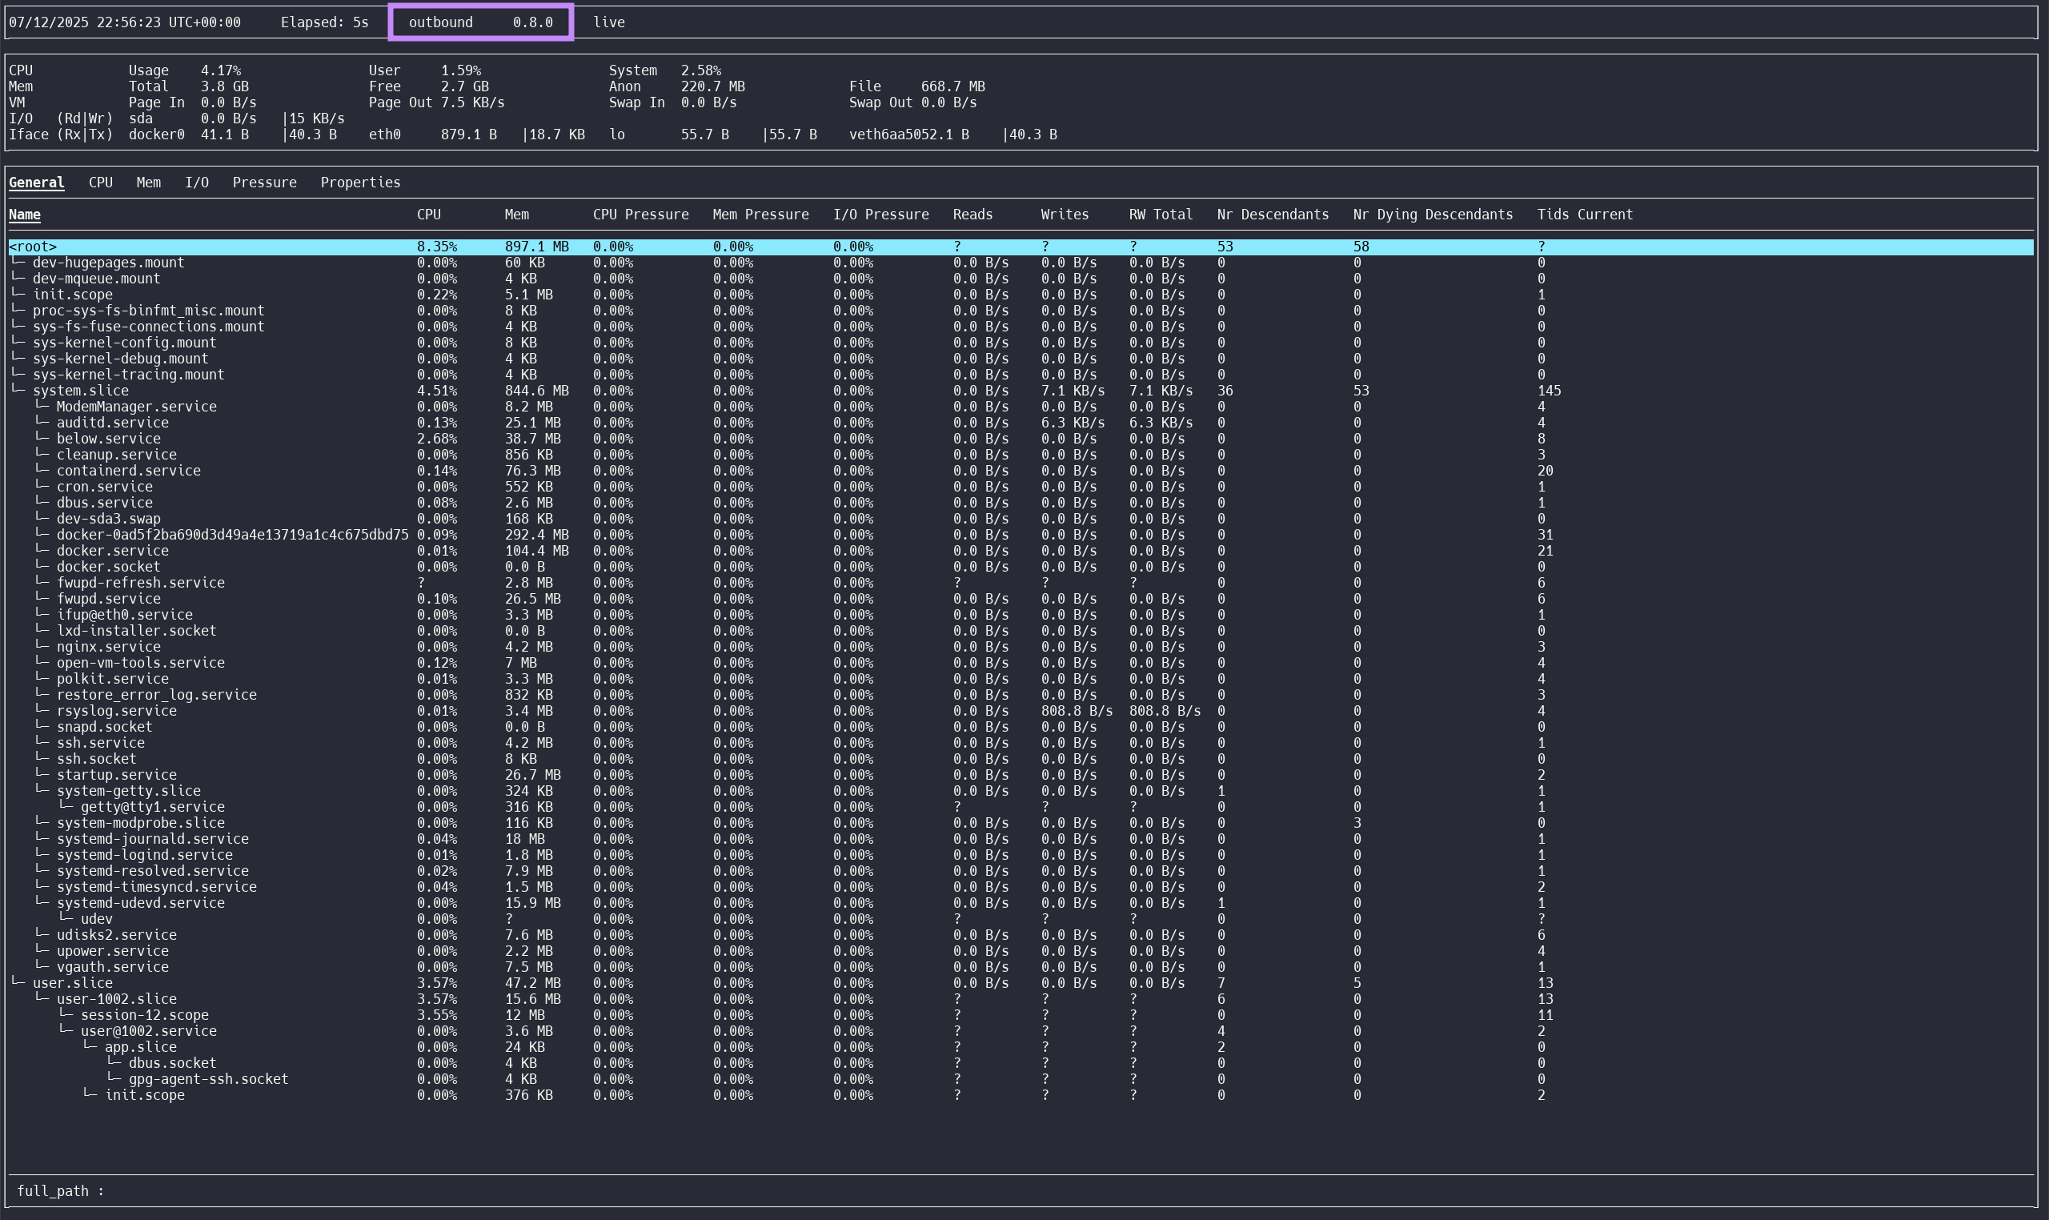Open the Mem tab
The height and width of the screenshot is (1220, 2049).
coord(148,183)
